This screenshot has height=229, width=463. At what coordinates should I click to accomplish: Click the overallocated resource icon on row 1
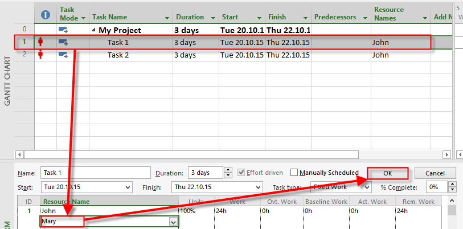(x=40, y=42)
